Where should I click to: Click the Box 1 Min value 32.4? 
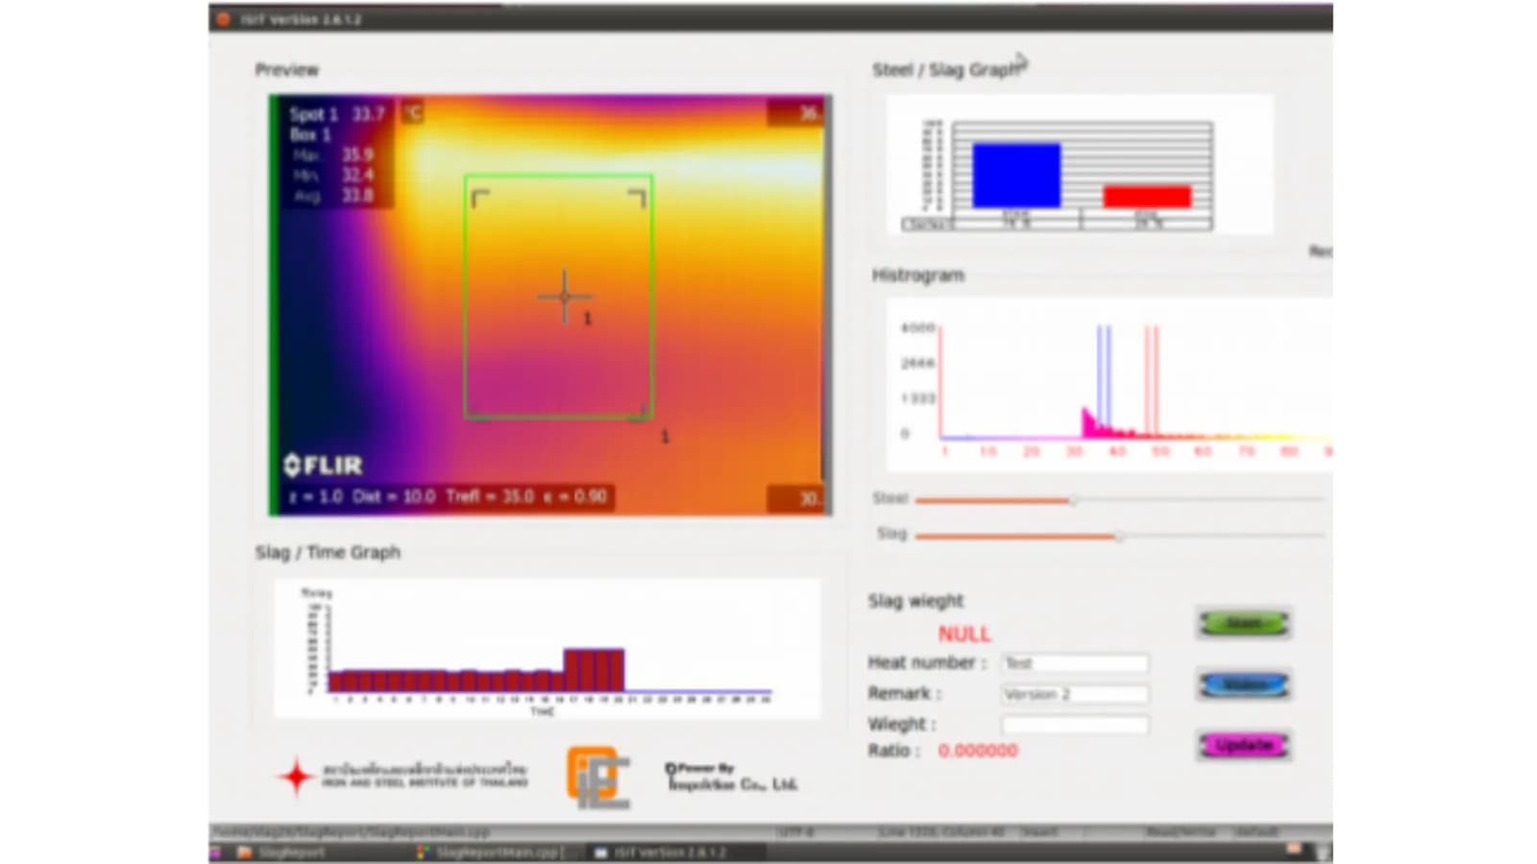coord(357,175)
